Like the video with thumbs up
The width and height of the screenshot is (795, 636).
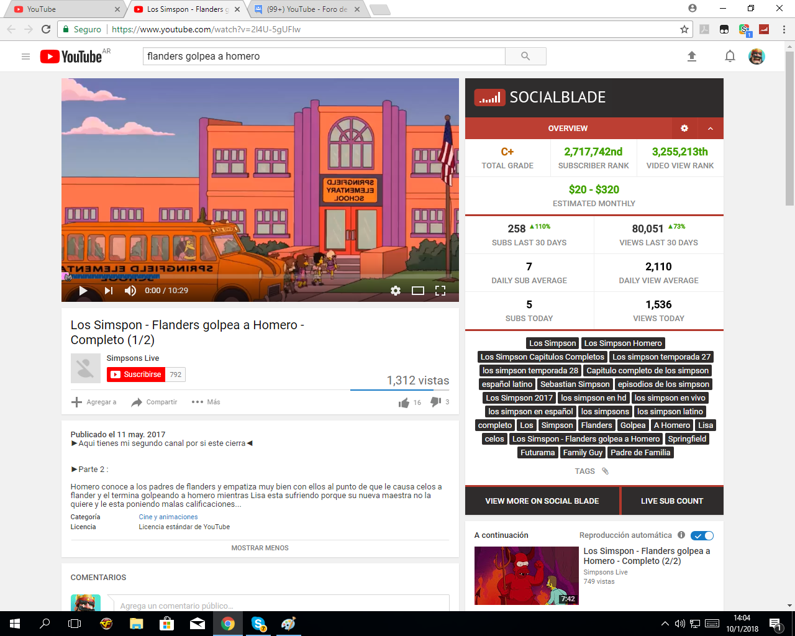coord(404,402)
